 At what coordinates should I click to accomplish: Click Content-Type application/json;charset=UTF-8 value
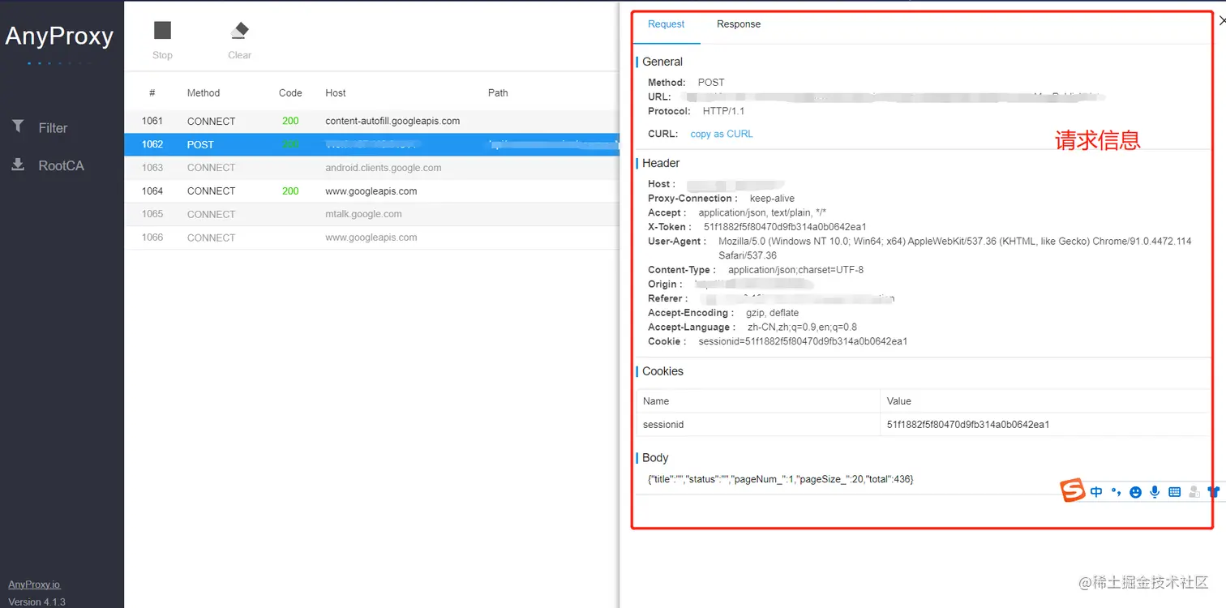(x=795, y=270)
